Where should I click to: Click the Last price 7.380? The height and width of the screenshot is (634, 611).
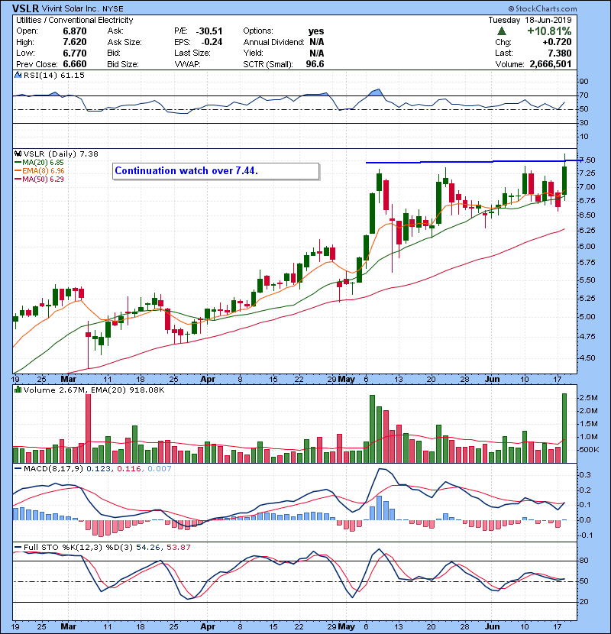[x=560, y=53]
